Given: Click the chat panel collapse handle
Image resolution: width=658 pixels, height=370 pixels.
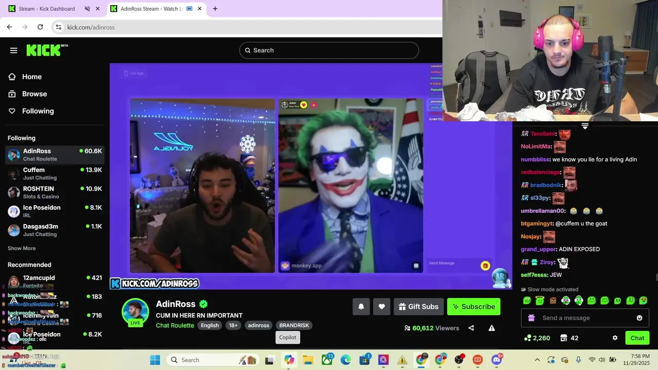Looking at the screenshot, I should click(x=585, y=126).
